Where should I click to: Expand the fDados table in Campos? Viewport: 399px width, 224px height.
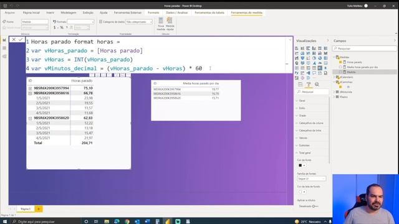click(334, 97)
